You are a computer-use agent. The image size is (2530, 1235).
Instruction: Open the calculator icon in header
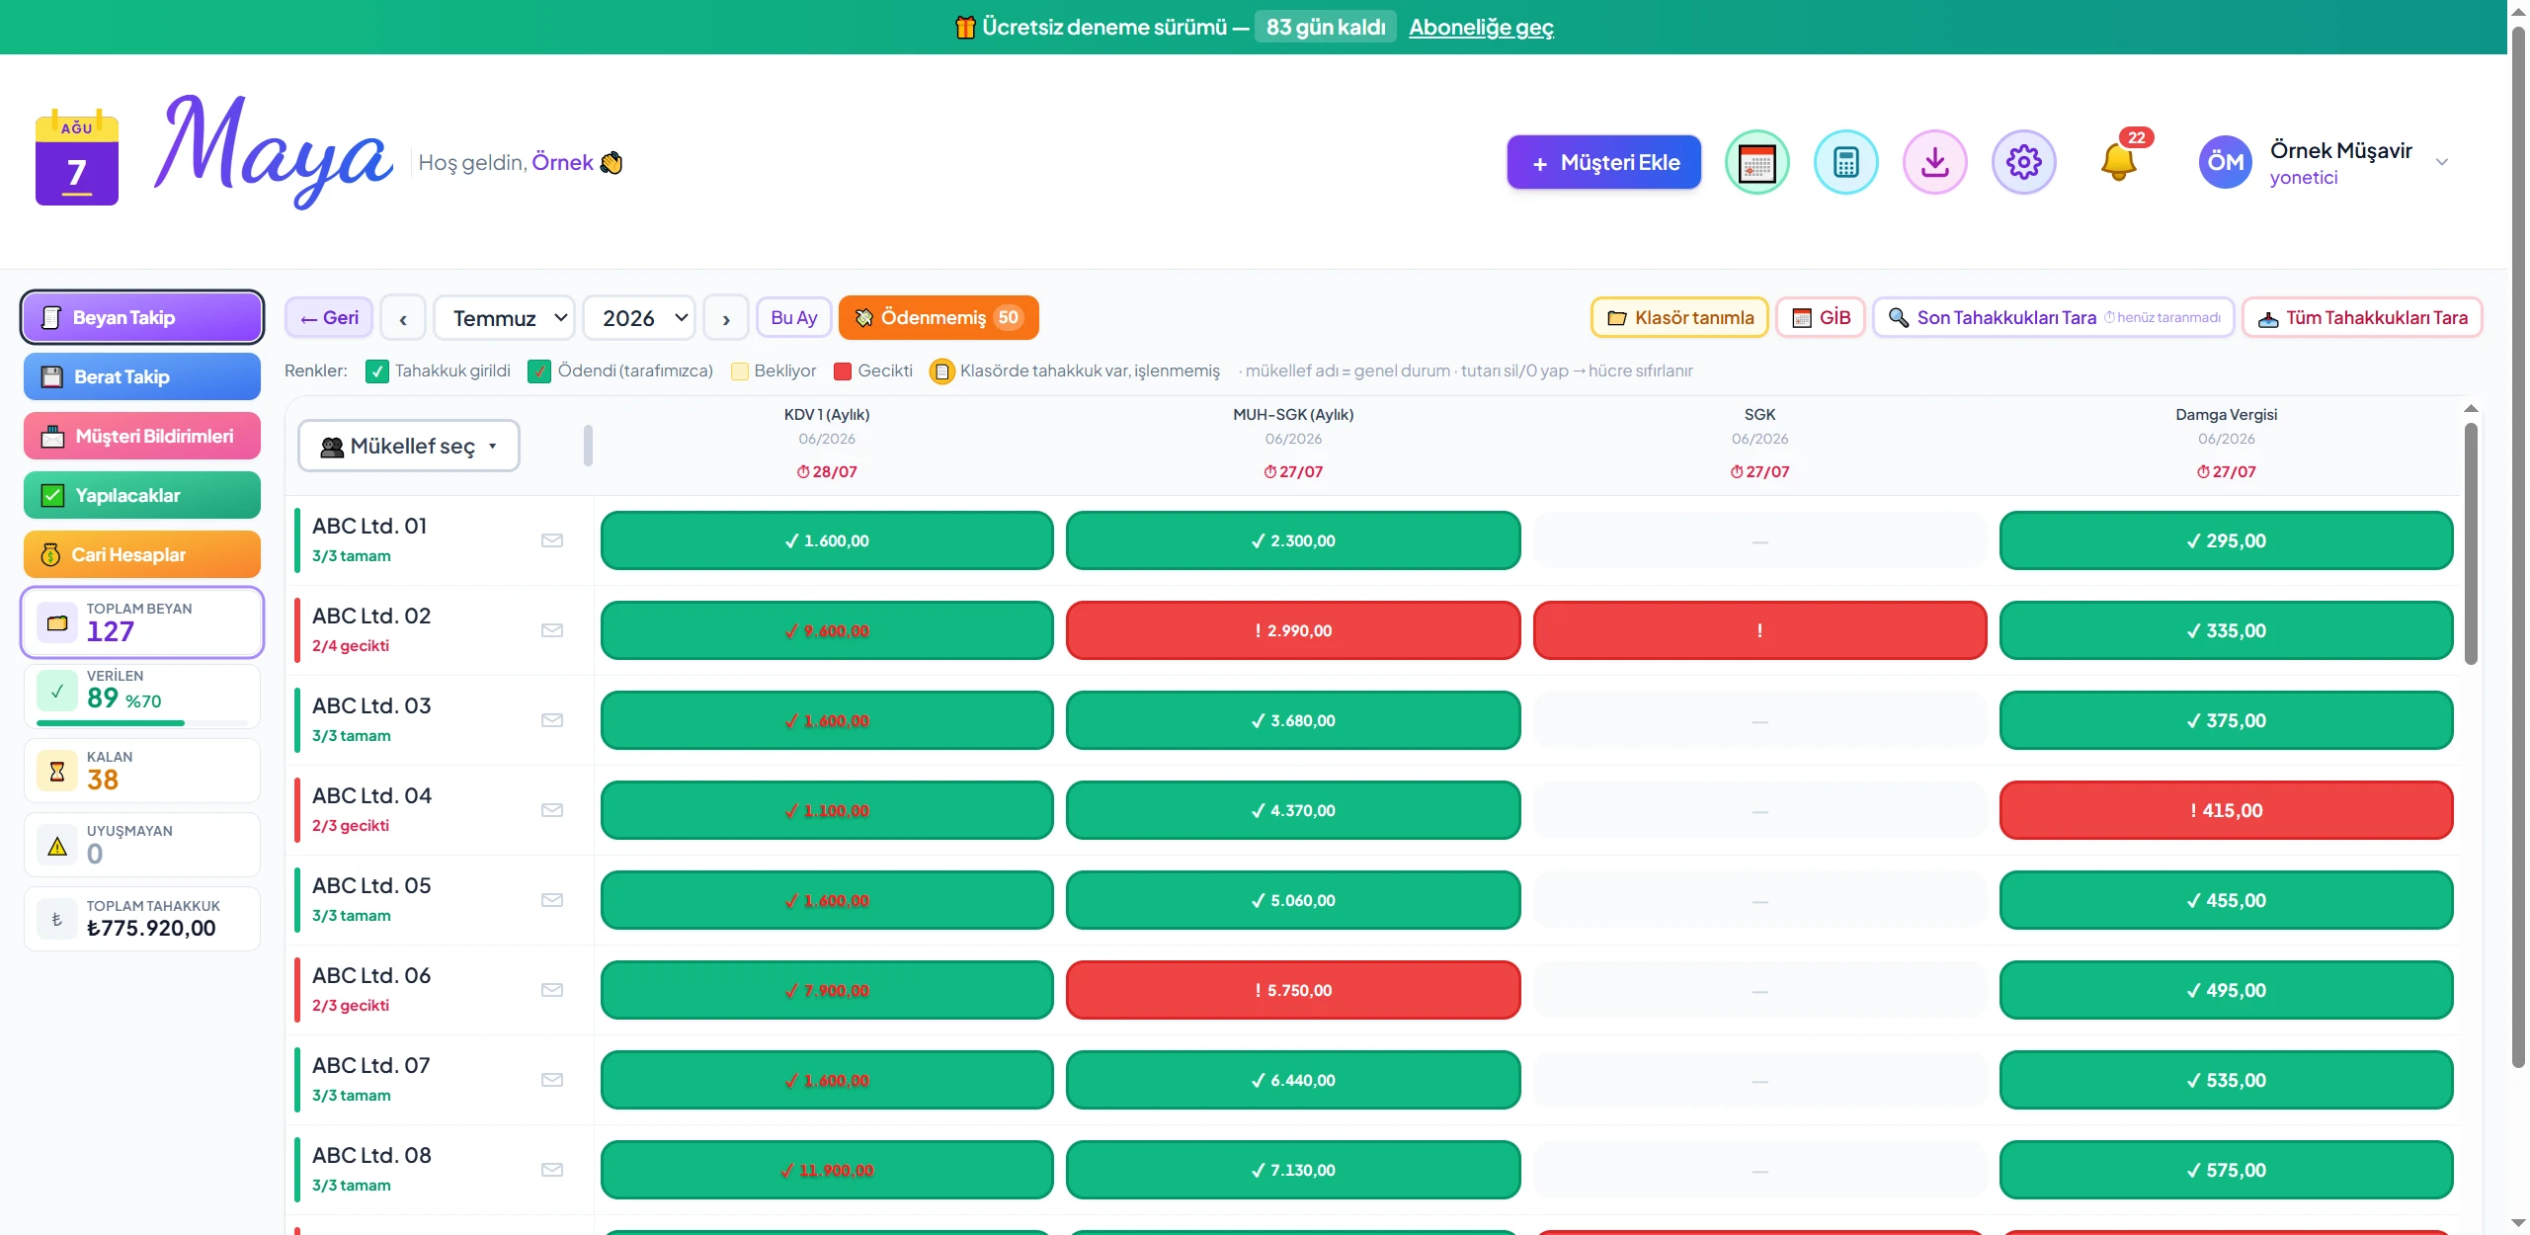click(x=1845, y=162)
